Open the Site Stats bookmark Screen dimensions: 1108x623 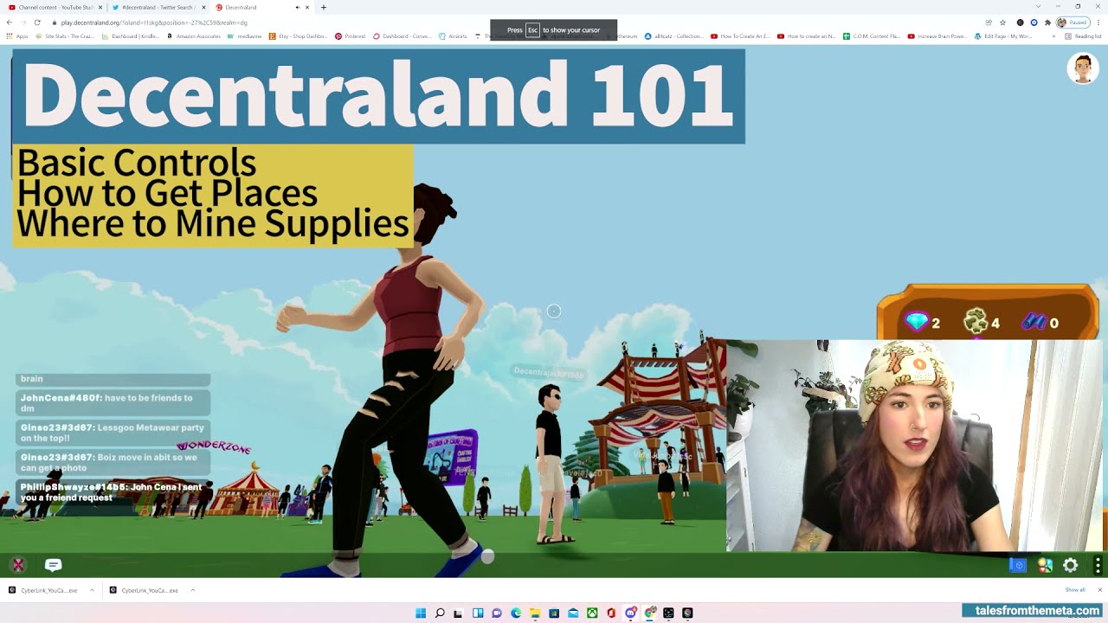64,36
